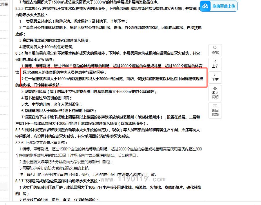Click the blue Baidu cloud upload icon
Screen dimensions: 261x205
pos(206,6)
